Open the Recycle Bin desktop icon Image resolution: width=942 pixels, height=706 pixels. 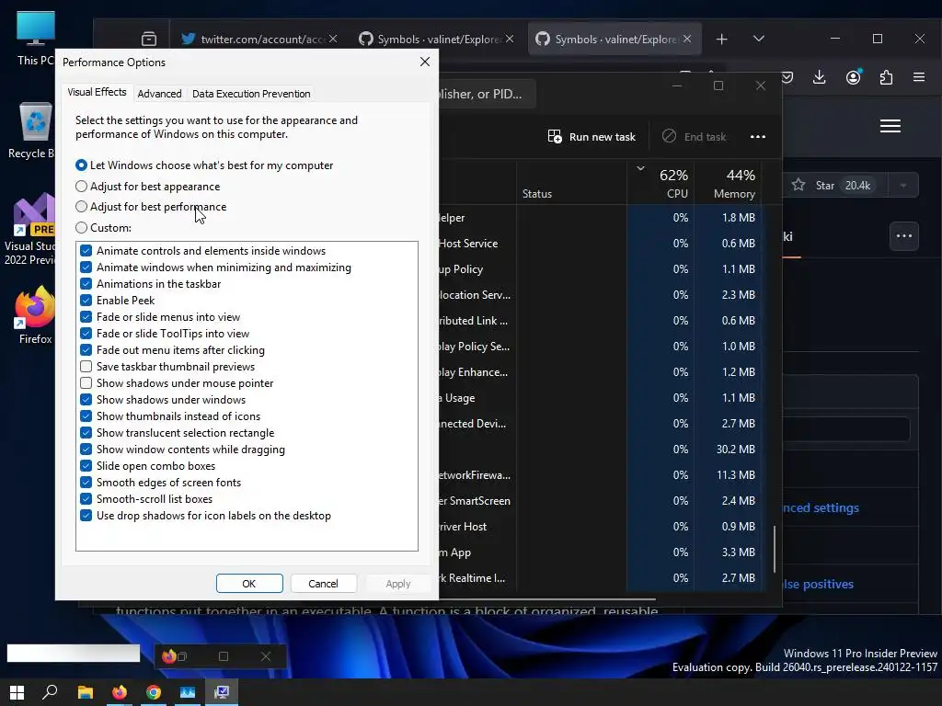(x=34, y=131)
